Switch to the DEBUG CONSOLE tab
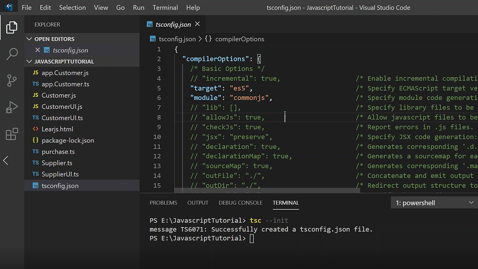478x269 pixels. [241, 202]
